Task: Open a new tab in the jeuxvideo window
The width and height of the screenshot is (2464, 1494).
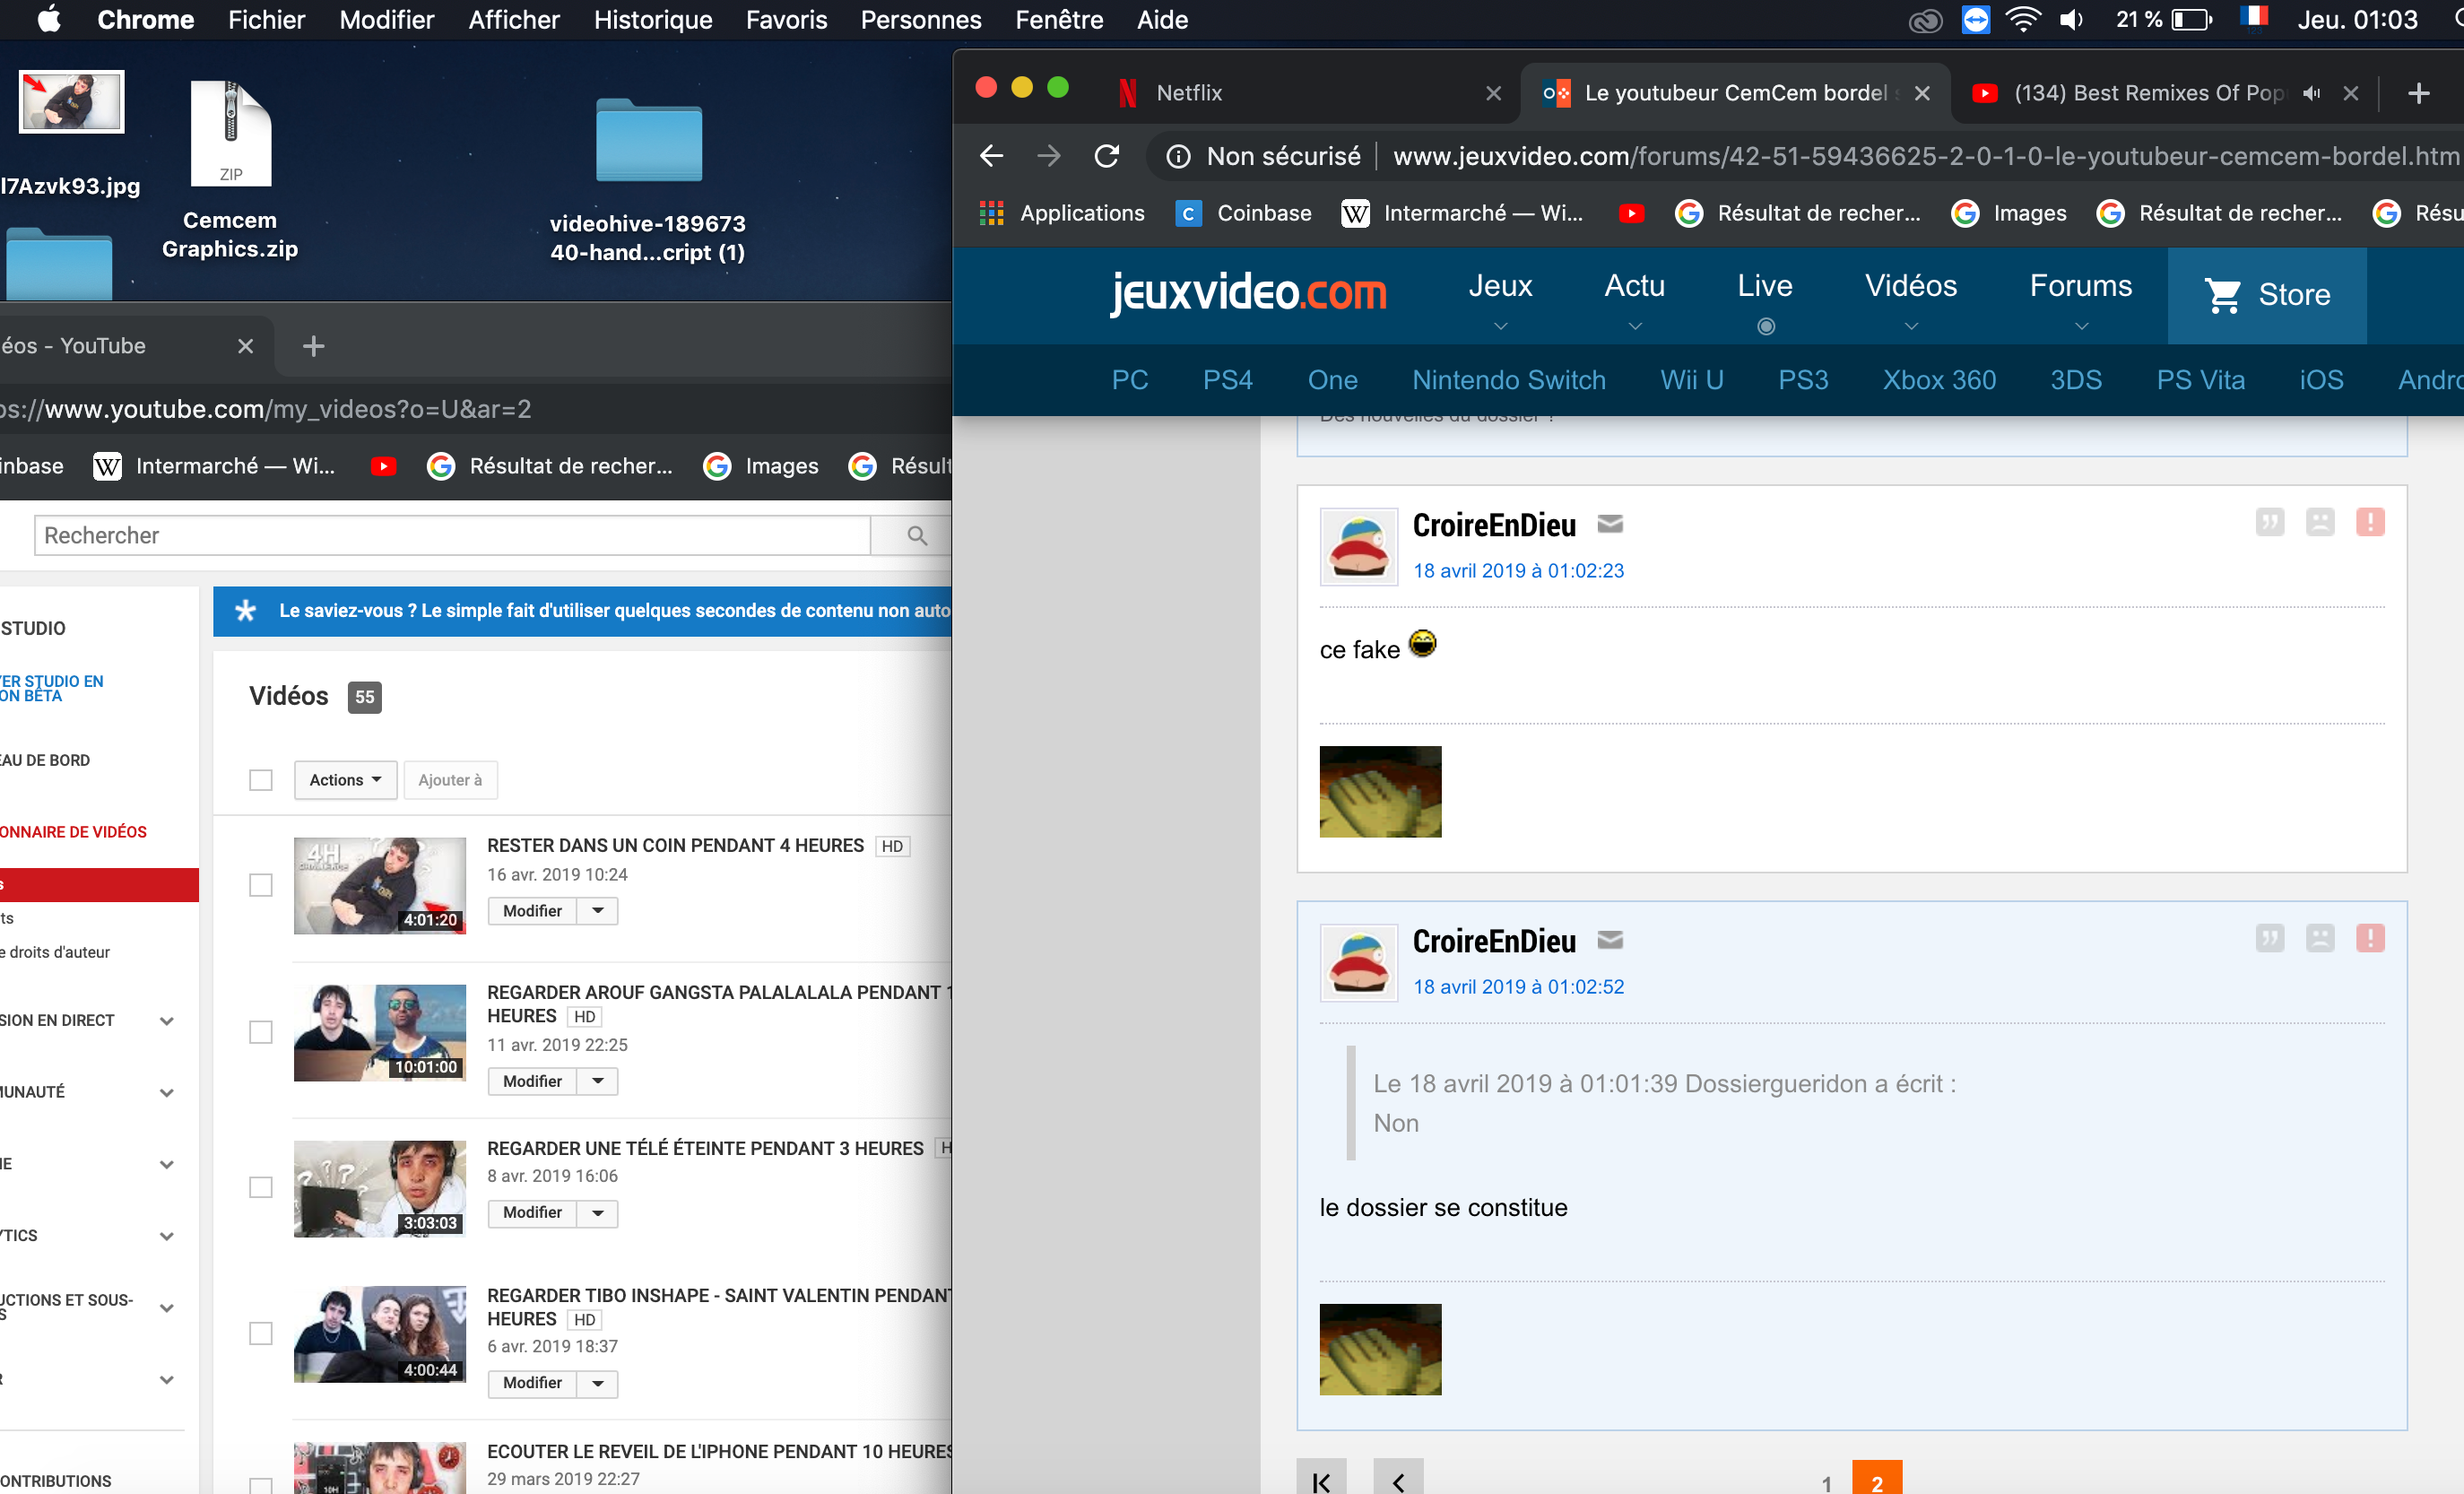Action: pos(2419,93)
